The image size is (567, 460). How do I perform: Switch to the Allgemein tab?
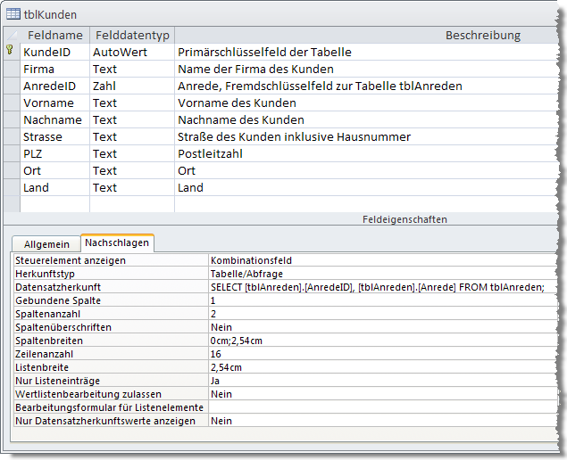coord(46,243)
